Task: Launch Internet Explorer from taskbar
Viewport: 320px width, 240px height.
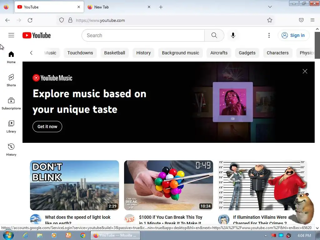Action: tap(25, 235)
